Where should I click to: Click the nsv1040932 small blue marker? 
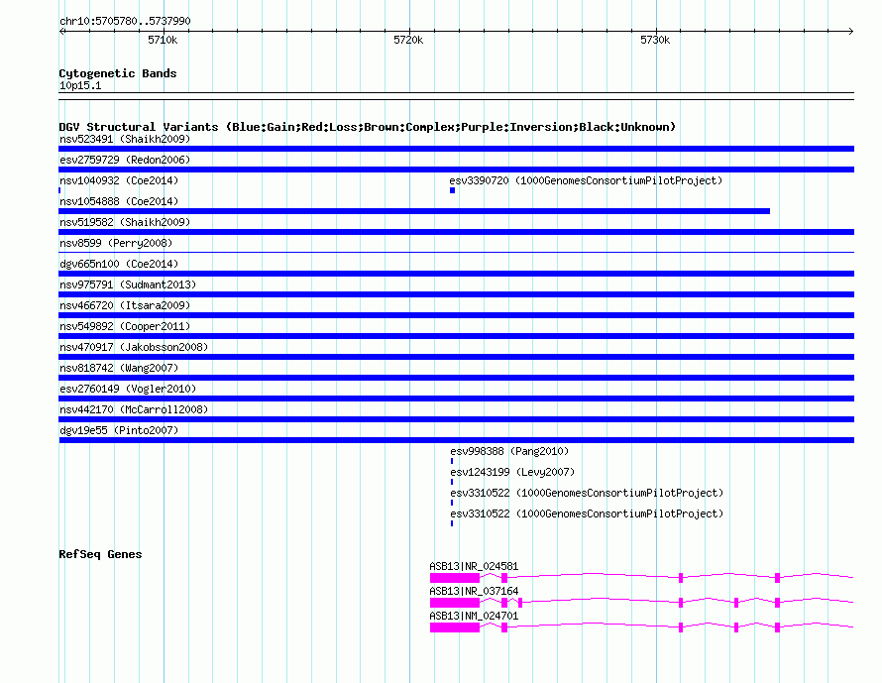[x=59, y=190]
